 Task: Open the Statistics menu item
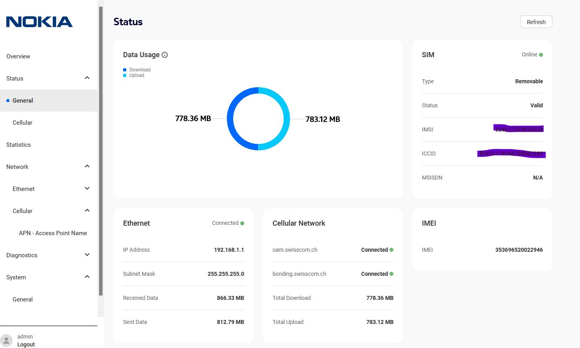coord(19,145)
